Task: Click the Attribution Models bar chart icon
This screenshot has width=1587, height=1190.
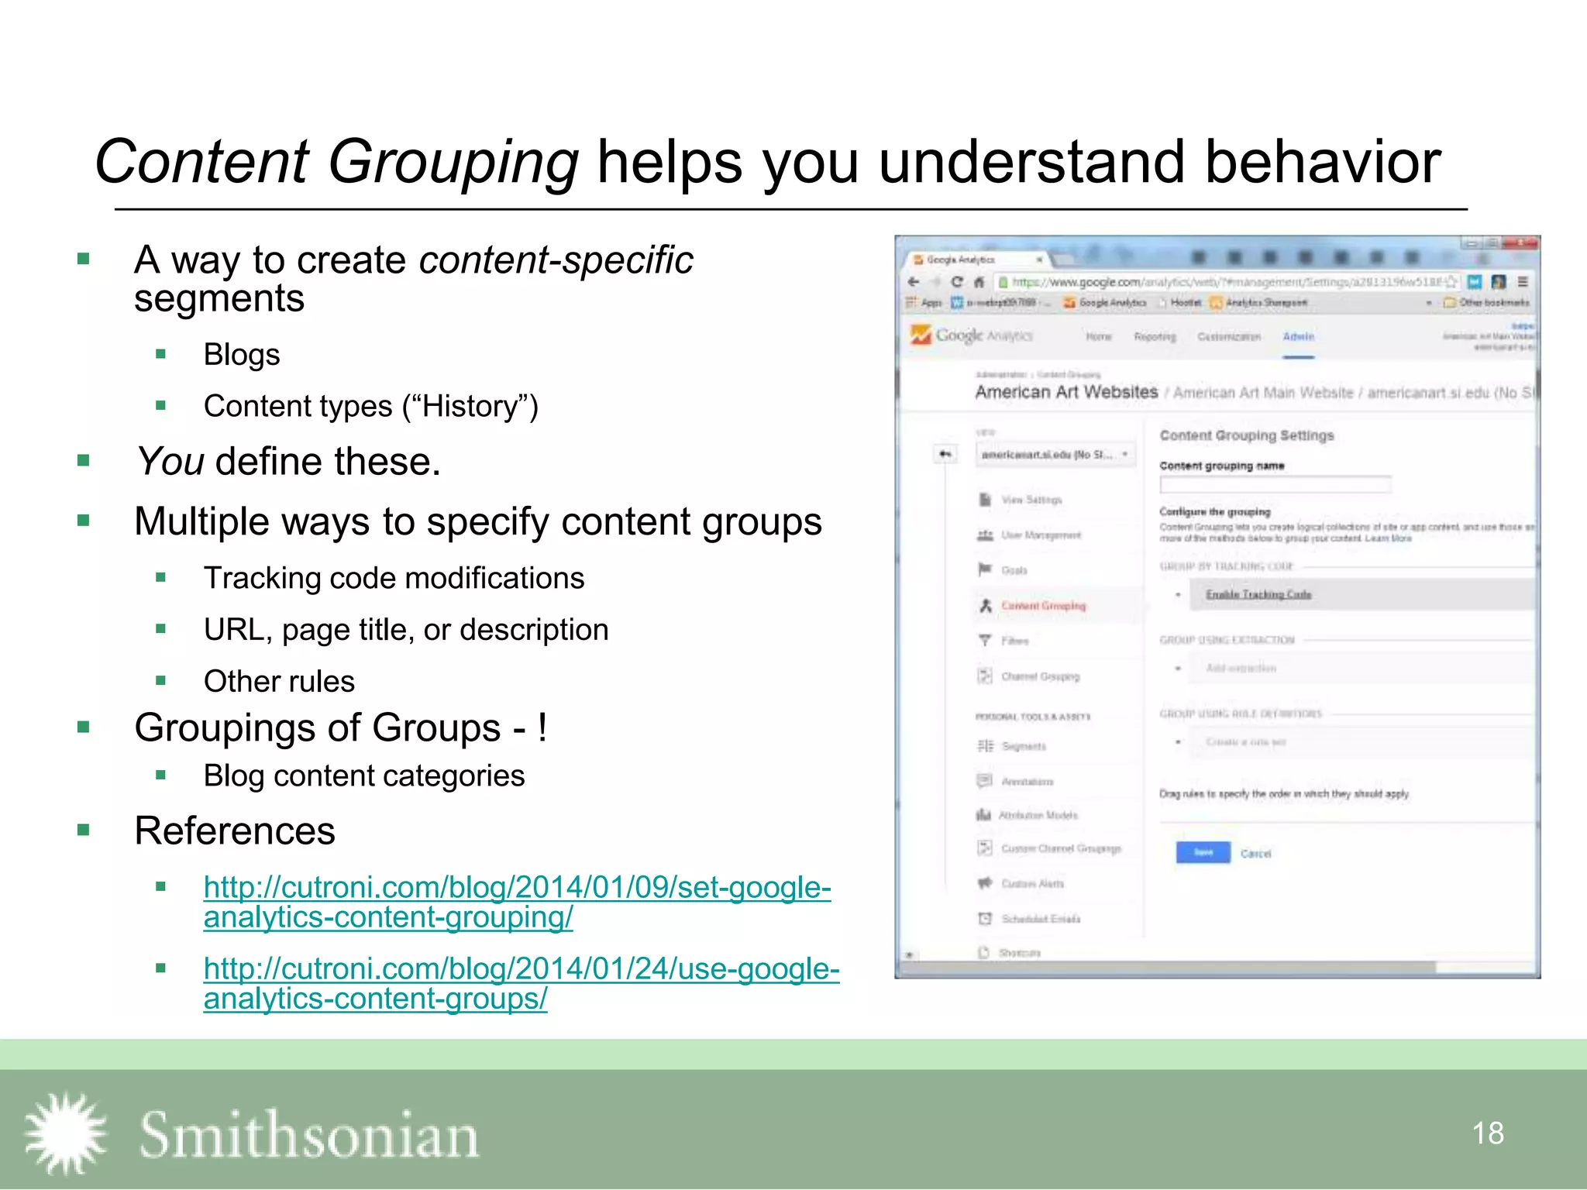Action: click(x=983, y=814)
